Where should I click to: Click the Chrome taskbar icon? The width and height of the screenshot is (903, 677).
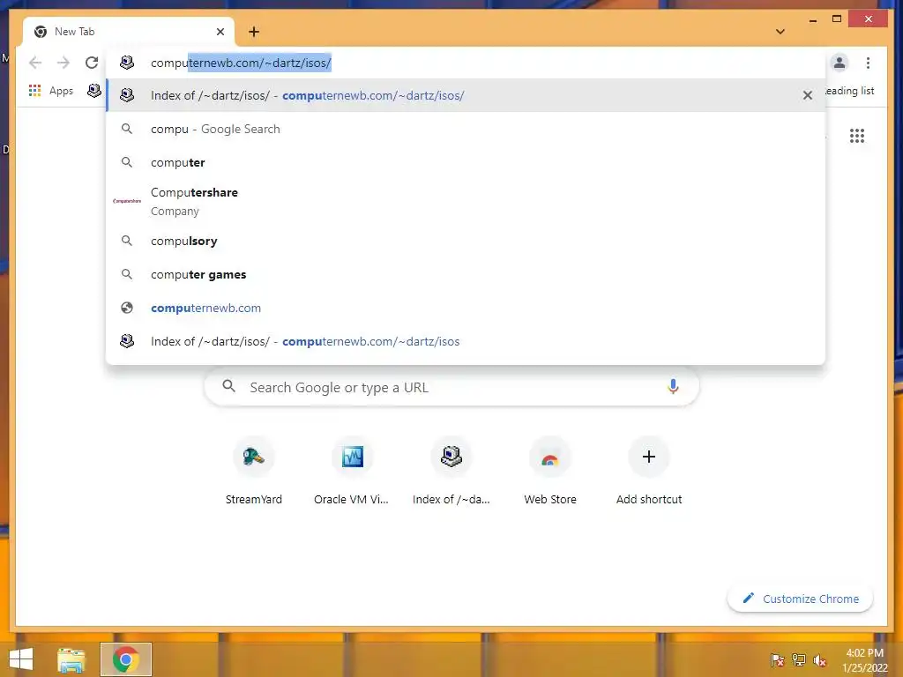[125, 659]
